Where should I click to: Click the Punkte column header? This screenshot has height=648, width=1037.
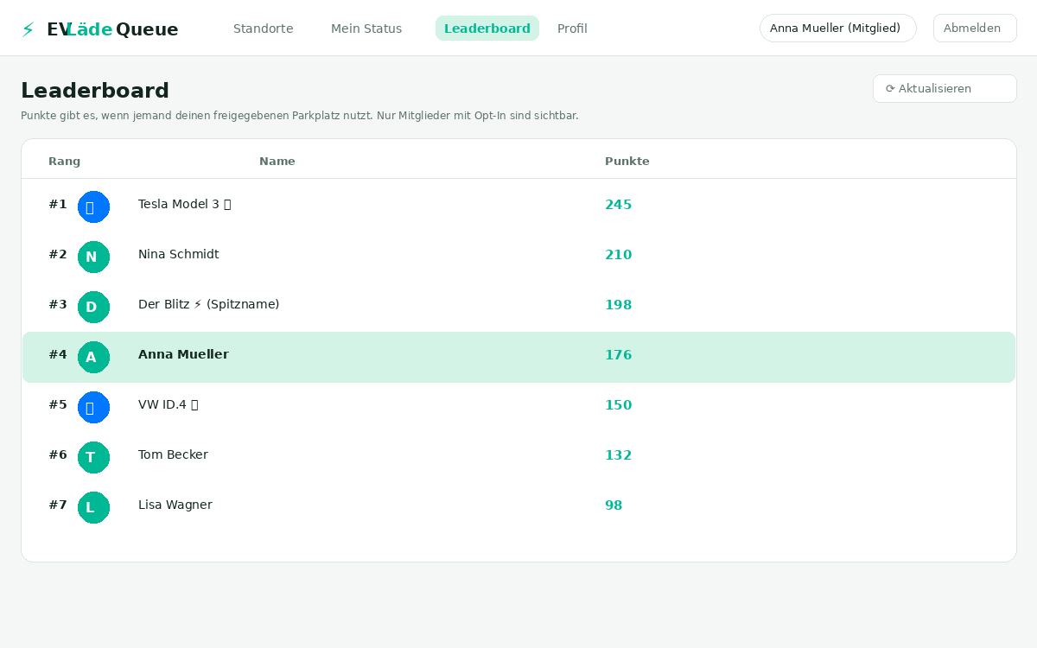click(x=627, y=161)
